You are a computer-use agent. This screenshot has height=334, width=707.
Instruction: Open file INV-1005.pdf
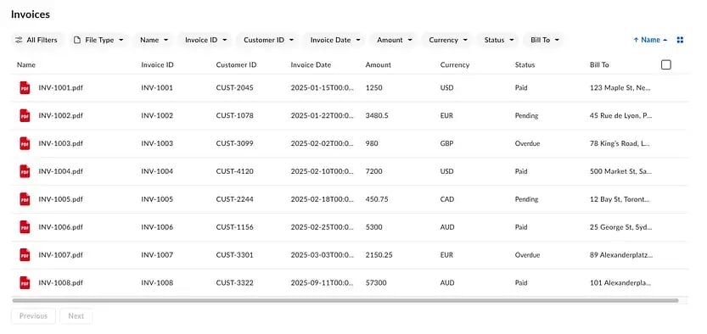coord(61,199)
